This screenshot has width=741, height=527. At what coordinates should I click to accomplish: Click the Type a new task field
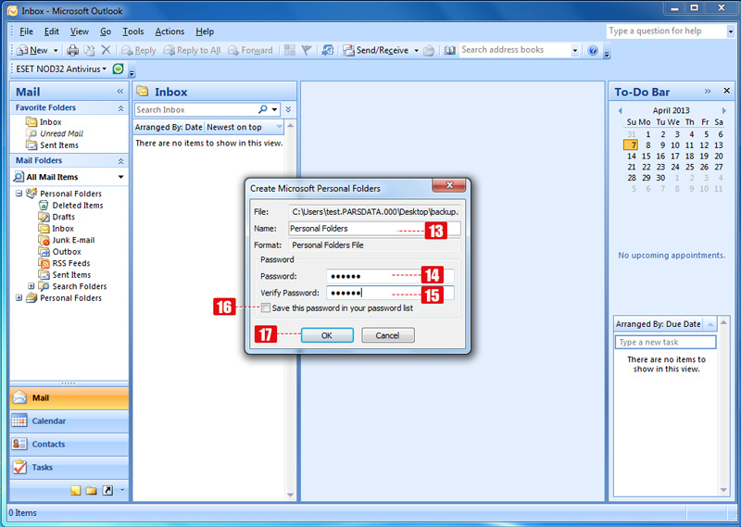(x=665, y=342)
